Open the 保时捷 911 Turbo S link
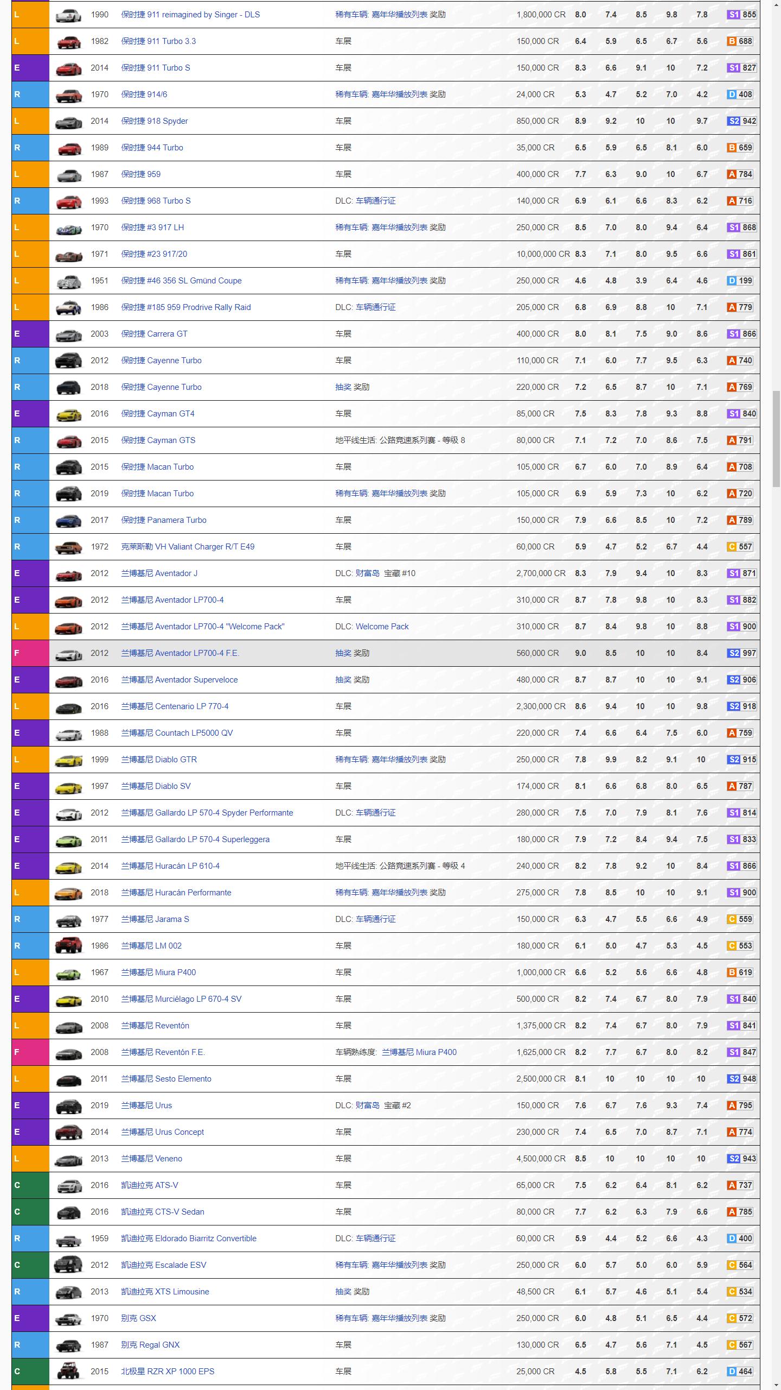 [156, 68]
